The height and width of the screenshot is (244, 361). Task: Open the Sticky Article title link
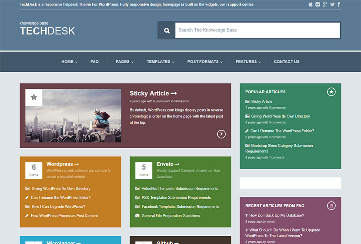point(149,93)
